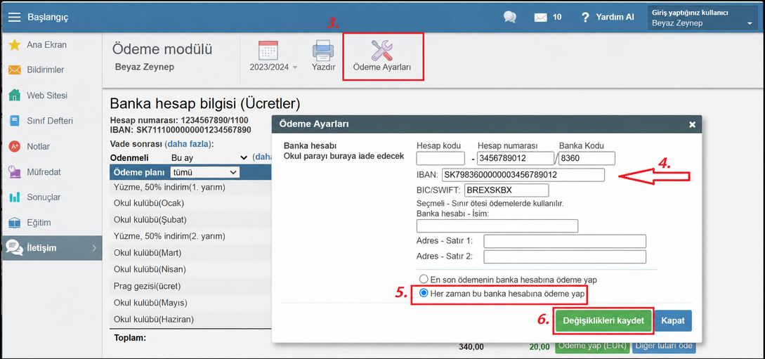Click the IBAN input field

pyautogui.click(x=523, y=175)
